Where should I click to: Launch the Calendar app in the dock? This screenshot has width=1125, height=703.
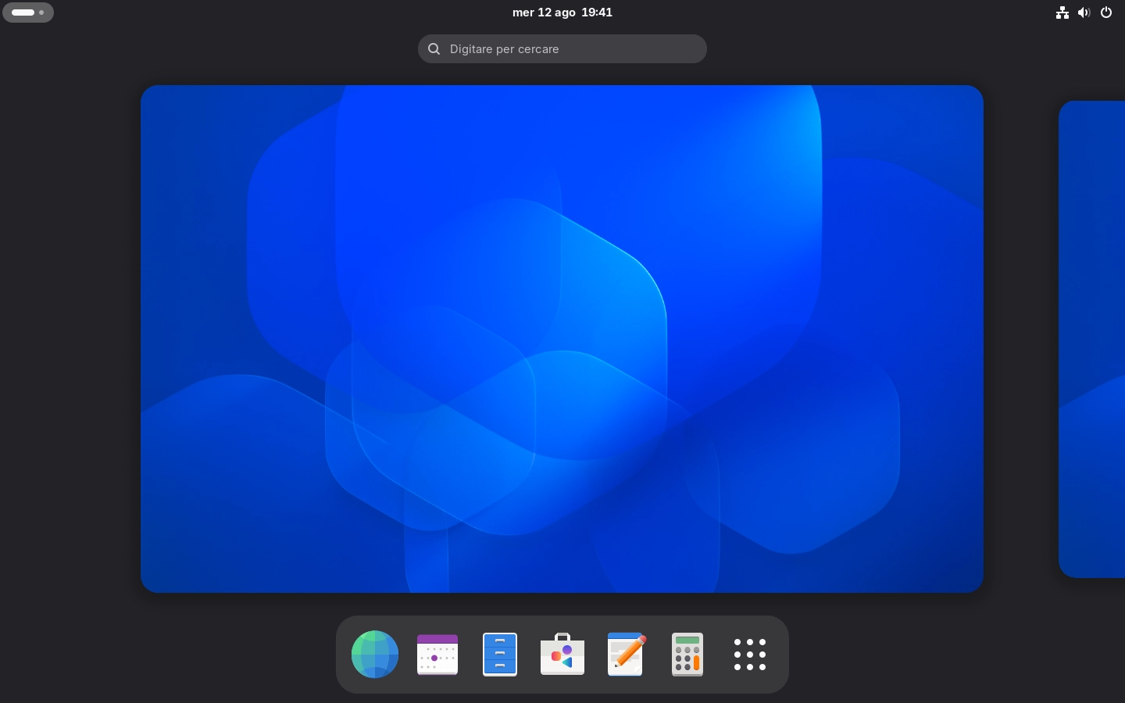437,655
